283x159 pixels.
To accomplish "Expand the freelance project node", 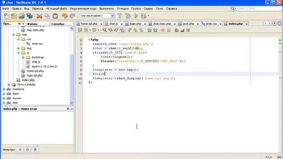I will [x=4, y=89].
